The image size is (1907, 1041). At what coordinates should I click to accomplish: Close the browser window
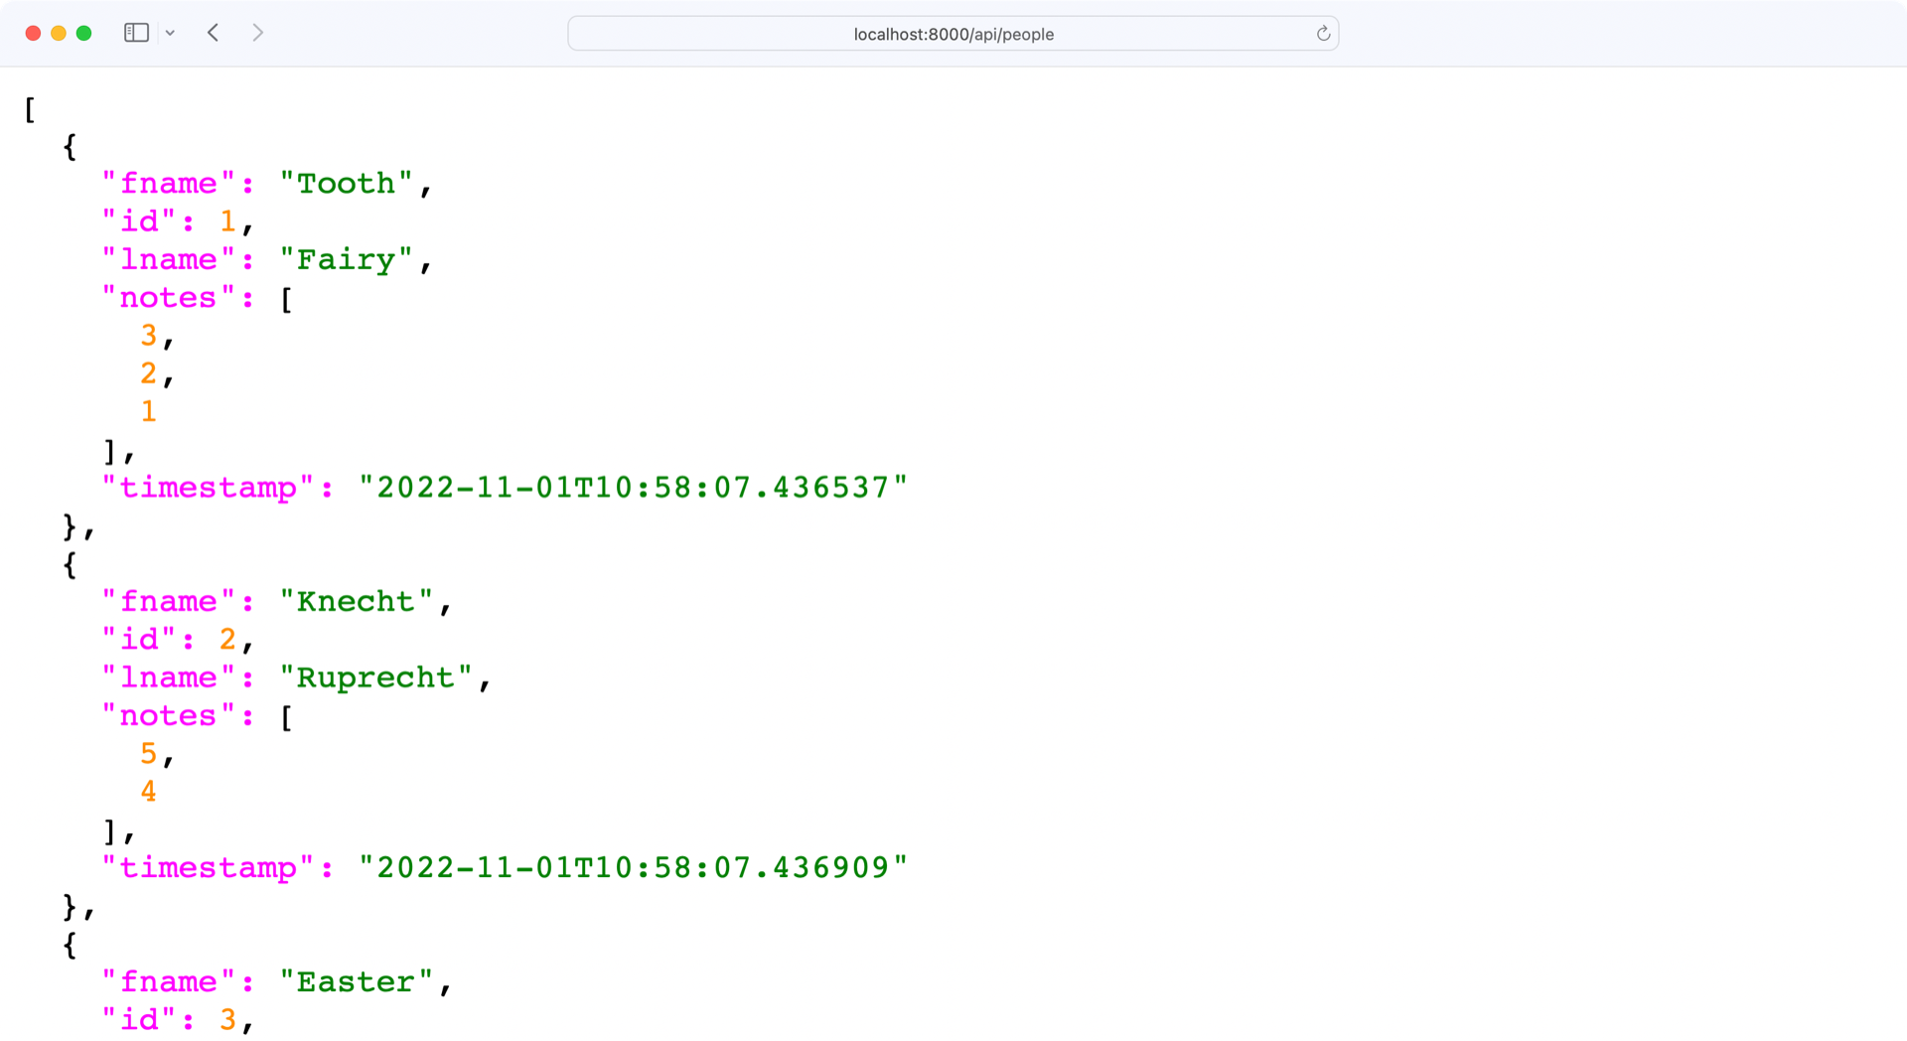[x=33, y=32]
